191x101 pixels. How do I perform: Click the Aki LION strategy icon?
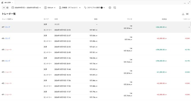(2, 3)
